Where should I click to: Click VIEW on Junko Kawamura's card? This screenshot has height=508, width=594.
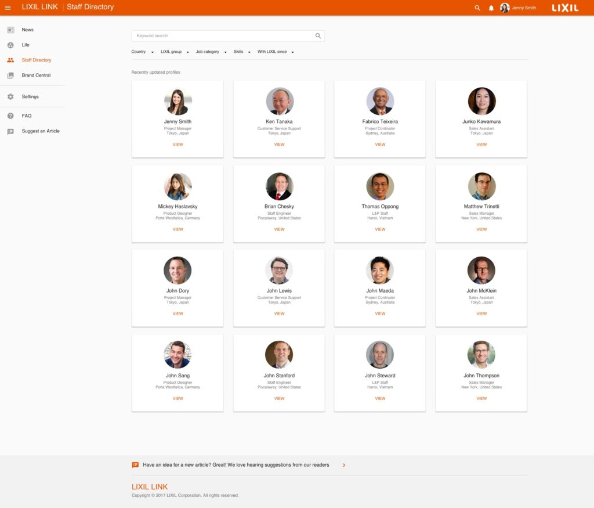[x=481, y=145]
